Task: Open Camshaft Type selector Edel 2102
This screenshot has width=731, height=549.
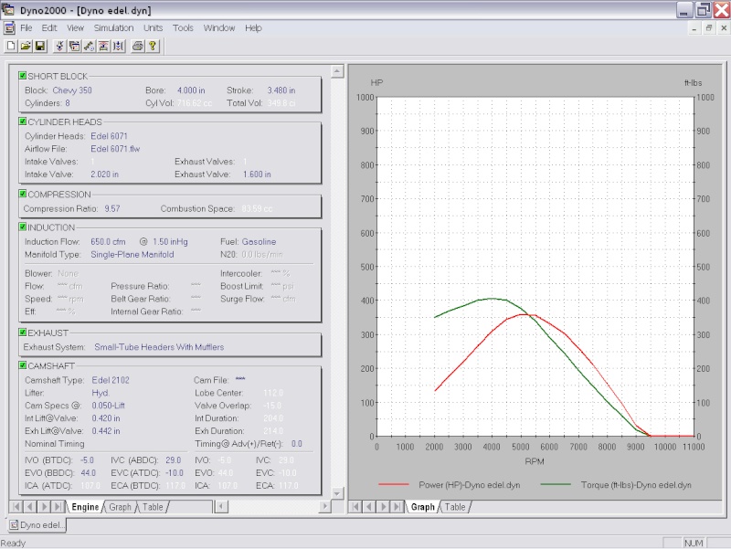Action: click(x=111, y=380)
